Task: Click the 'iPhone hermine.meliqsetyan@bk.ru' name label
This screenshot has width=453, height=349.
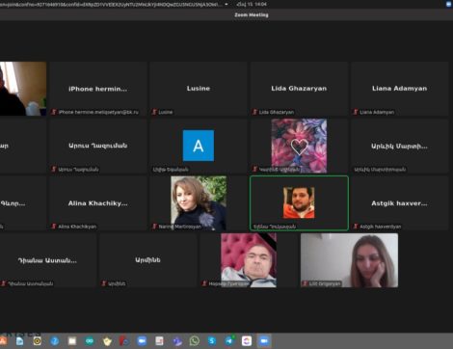Action: [x=98, y=112]
